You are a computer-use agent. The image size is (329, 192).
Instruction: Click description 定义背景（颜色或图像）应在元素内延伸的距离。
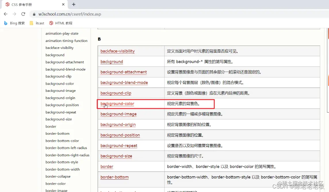pos(208,93)
